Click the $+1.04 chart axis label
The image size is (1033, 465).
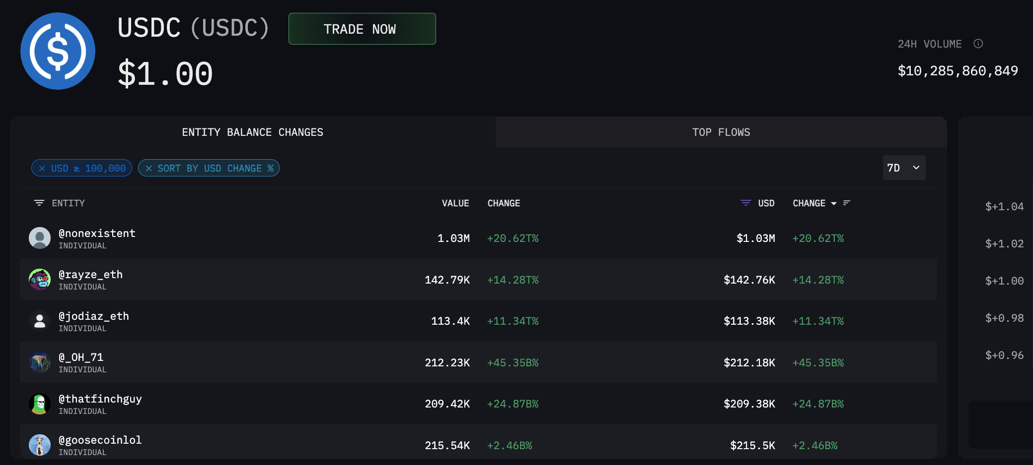1004,207
